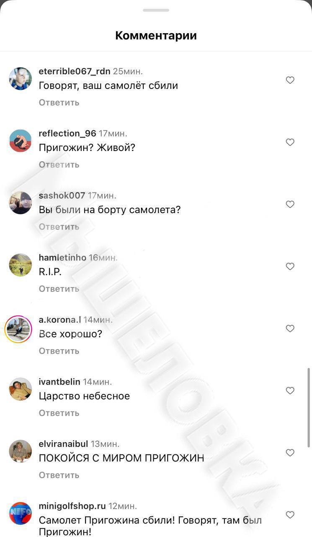
Task: Tap the heart on minigolfshop.ru's comment
Action: point(290,515)
